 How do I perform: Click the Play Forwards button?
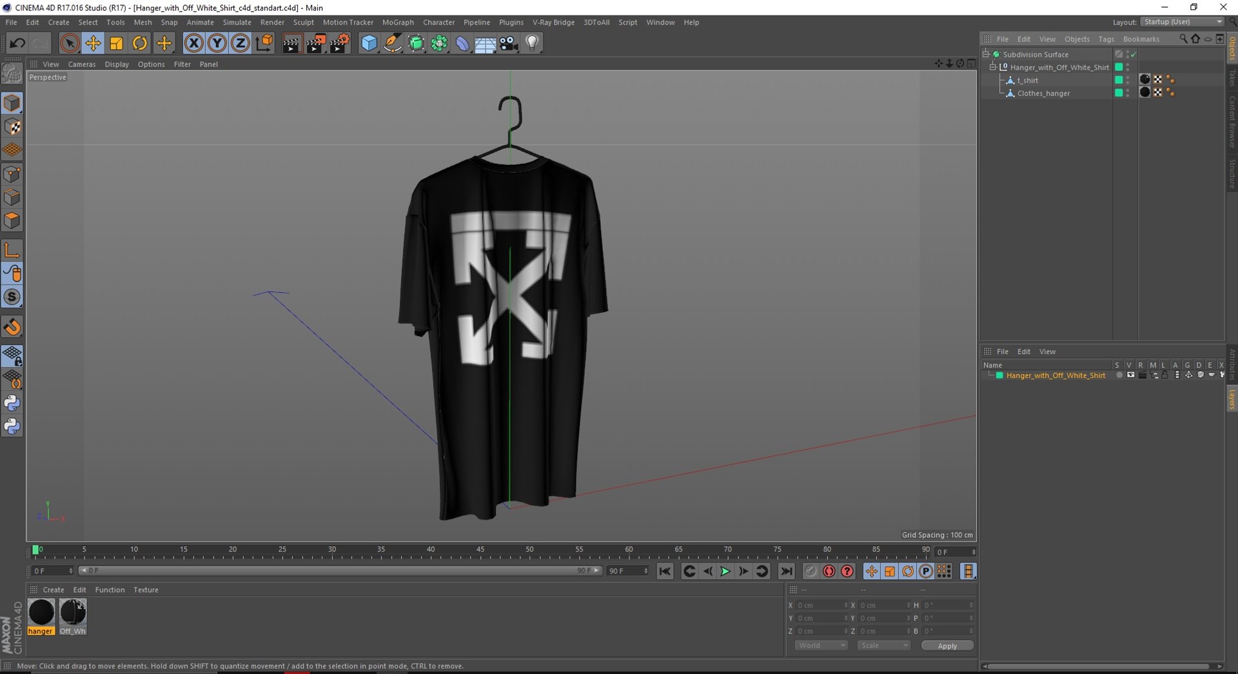[x=725, y=571]
